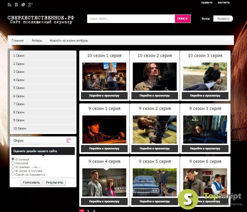Open '7 Сезон' in sidebar
Image resolution: width=247 pixels, height=212 pixels.
(43, 104)
